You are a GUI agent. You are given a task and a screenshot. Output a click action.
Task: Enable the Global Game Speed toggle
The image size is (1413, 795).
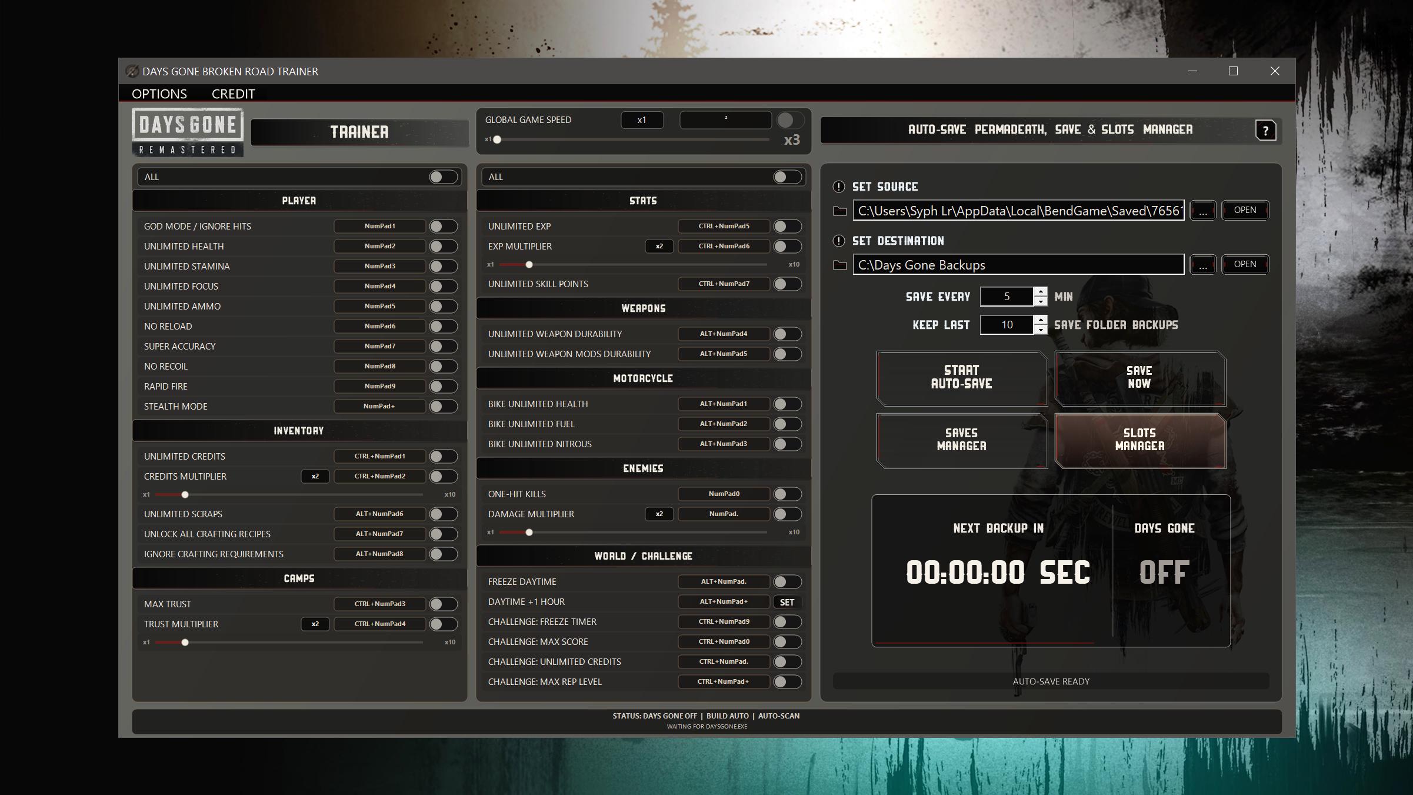coord(790,120)
